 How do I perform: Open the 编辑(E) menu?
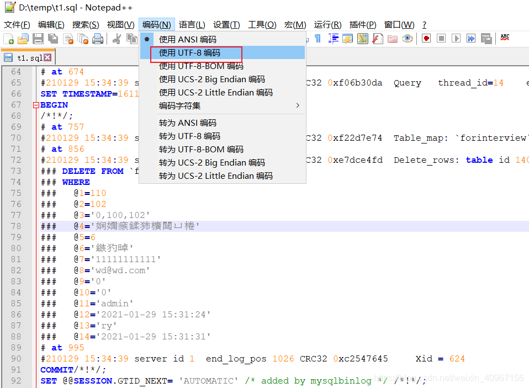point(51,25)
